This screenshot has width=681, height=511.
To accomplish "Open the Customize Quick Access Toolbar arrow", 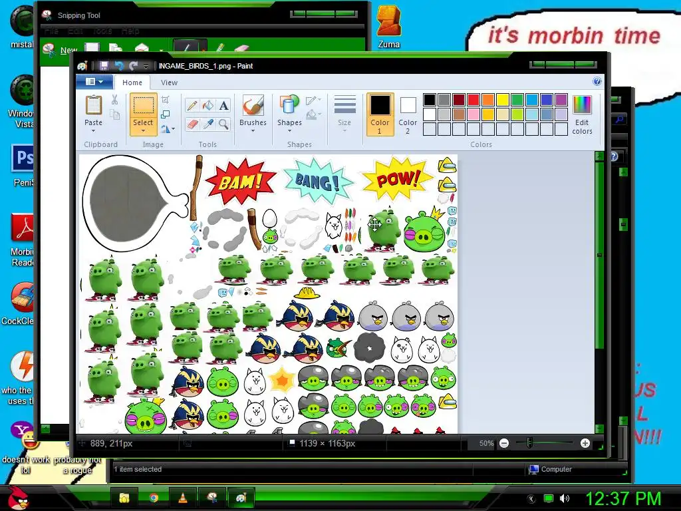I will click(146, 67).
